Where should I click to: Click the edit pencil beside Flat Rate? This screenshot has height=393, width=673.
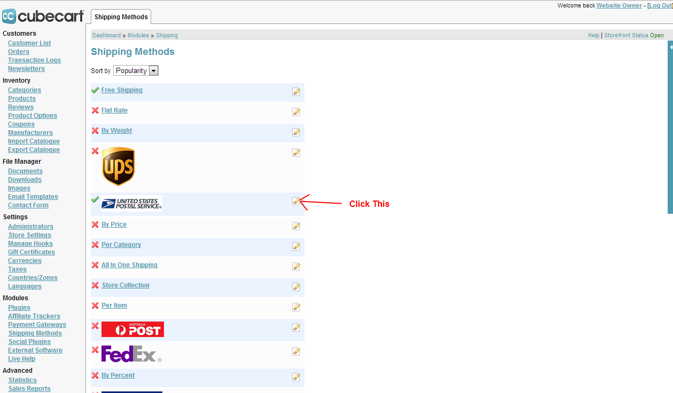[296, 112]
